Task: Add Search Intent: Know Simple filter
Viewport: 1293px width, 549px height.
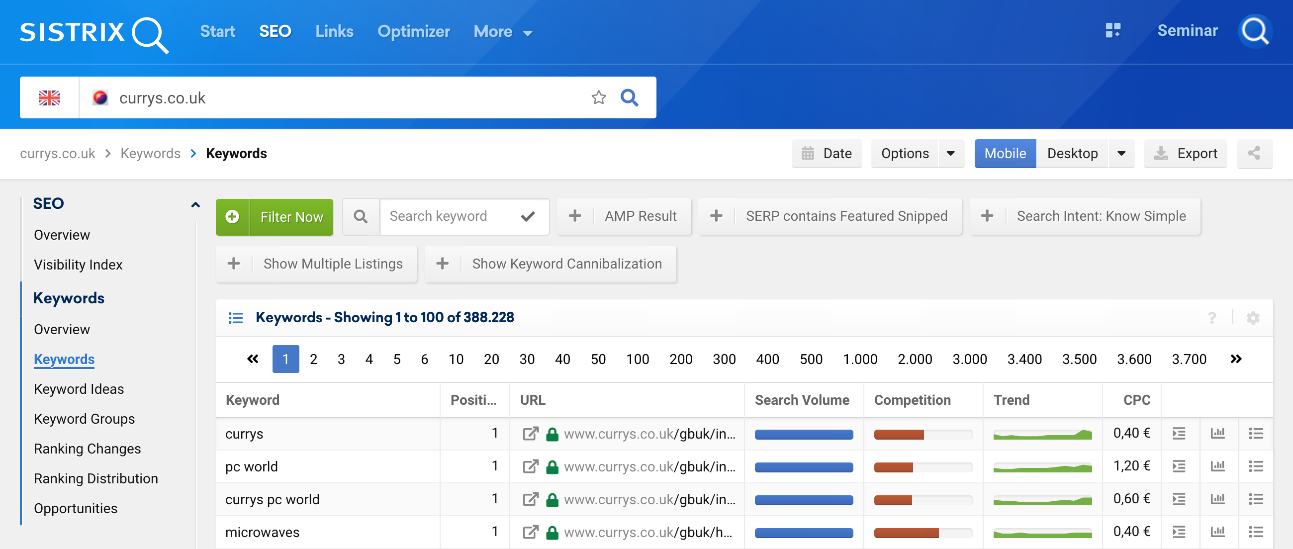Action: pos(1085,216)
